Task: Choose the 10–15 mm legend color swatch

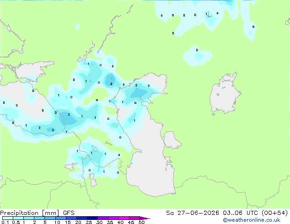Action: (x=60, y=218)
